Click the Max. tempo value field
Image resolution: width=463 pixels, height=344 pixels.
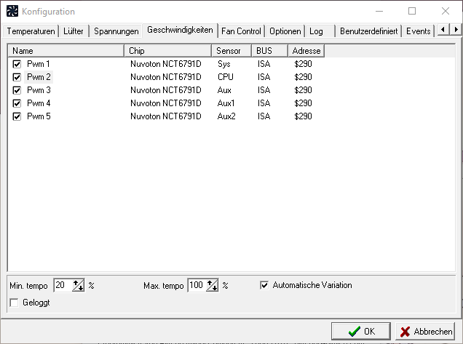[x=197, y=285]
